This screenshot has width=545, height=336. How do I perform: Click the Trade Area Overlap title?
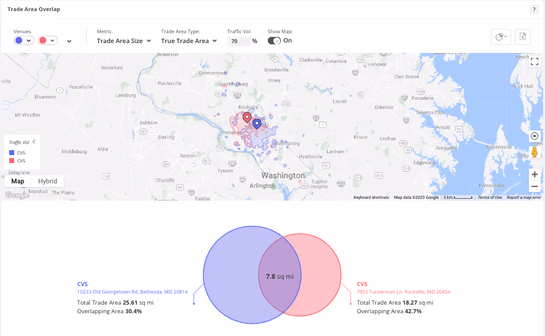coord(34,9)
